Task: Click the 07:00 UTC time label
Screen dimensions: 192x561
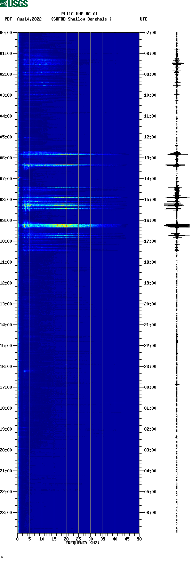Action: [x=150, y=33]
